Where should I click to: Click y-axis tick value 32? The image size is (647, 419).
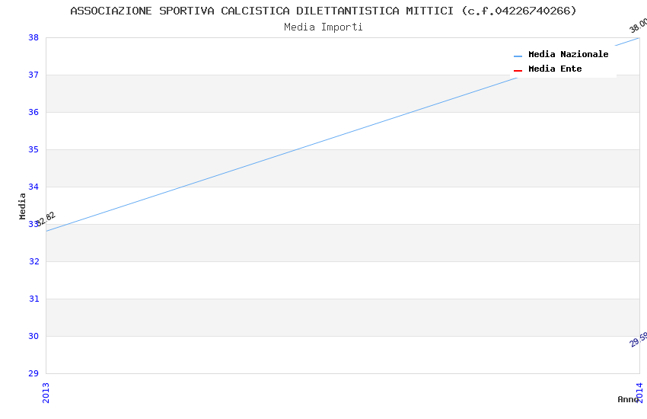[x=33, y=261]
